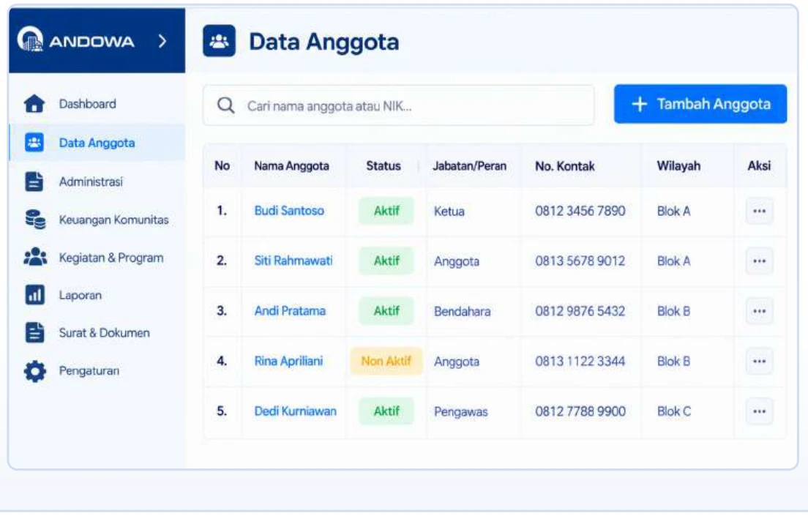808x516 pixels.
Task: Click the Aksi column header
Action: coord(759,166)
